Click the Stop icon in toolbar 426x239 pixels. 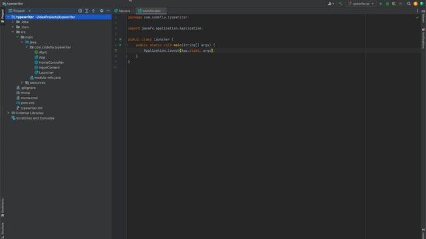click(x=401, y=4)
